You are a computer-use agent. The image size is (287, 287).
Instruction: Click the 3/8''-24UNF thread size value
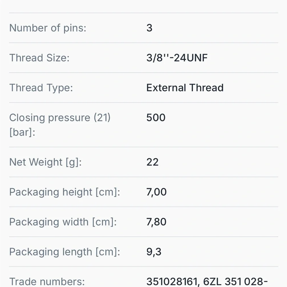tap(177, 58)
